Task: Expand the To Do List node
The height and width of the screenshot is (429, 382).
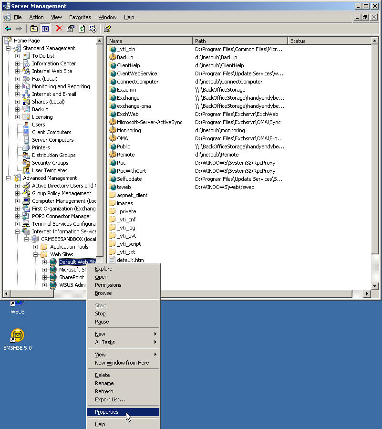Action: 18,56
